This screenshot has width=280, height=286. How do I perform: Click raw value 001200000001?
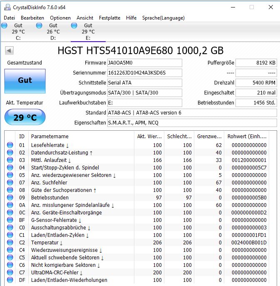(249, 160)
